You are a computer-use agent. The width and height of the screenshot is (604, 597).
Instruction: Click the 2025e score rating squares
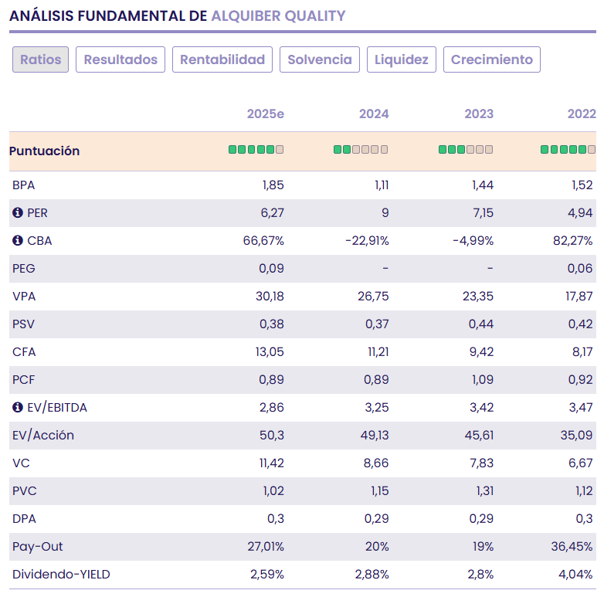256,150
